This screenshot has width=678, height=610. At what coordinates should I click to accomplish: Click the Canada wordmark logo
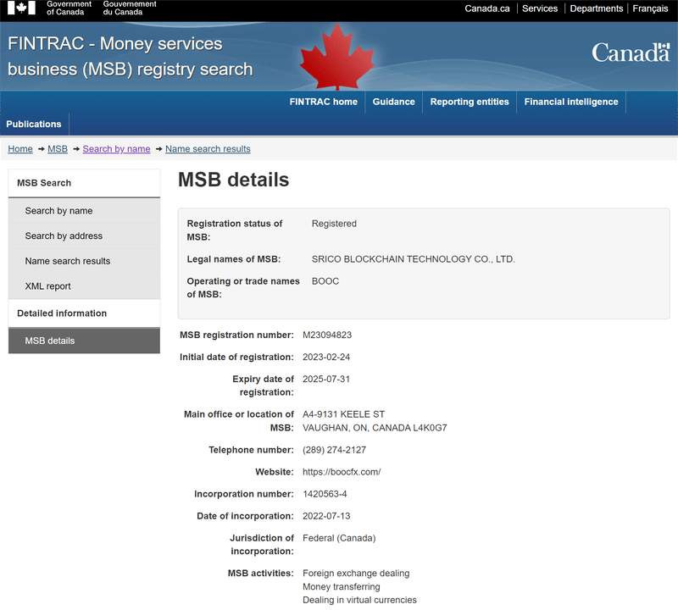click(631, 53)
